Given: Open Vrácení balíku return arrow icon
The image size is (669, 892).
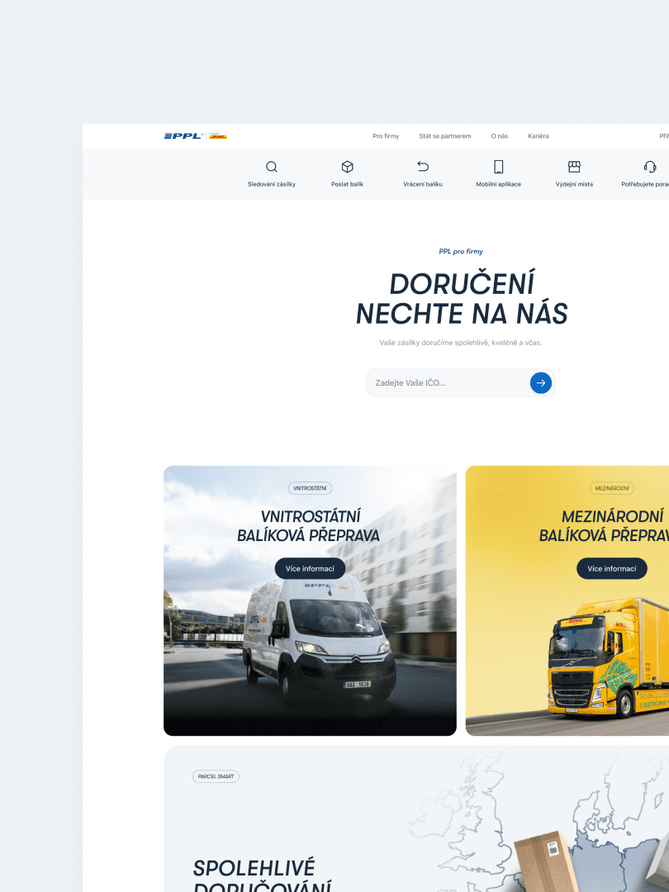Looking at the screenshot, I should [x=423, y=167].
